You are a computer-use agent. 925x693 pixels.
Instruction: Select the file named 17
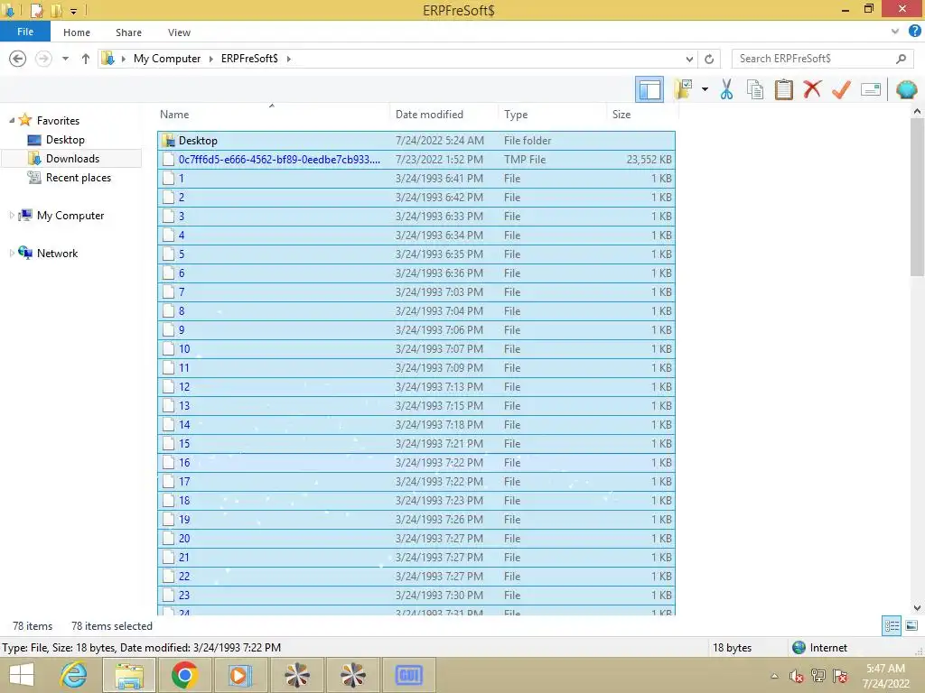(x=416, y=482)
